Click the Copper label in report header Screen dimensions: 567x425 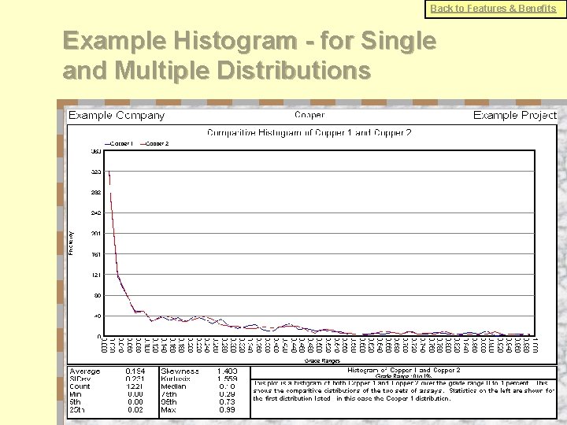pyautogui.click(x=309, y=115)
